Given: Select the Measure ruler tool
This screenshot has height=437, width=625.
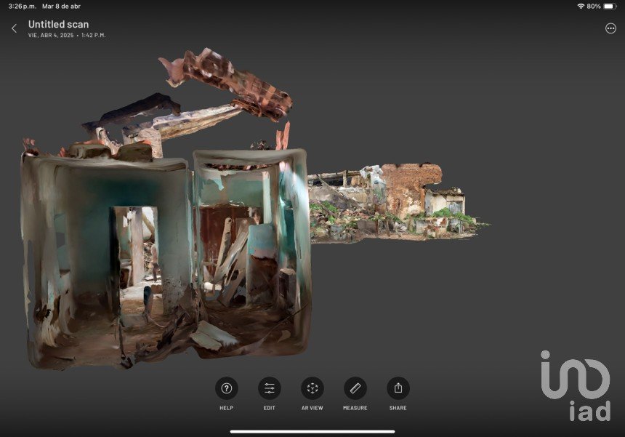Looking at the screenshot, I should click(x=355, y=388).
